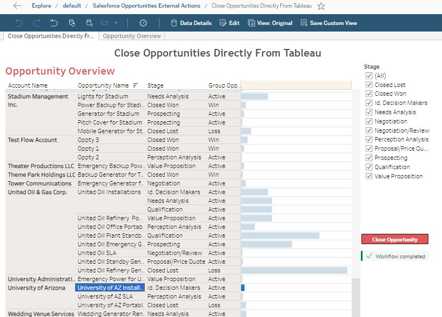442x317 pixels.
Task: Click Stadium Management Inc. account
Action: [x=38, y=101]
